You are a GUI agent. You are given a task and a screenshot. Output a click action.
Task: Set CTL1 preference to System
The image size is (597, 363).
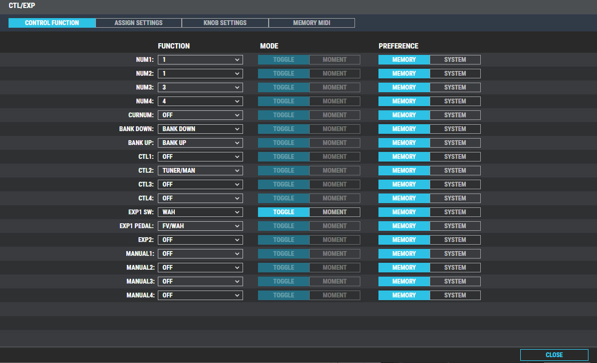(455, 157)
